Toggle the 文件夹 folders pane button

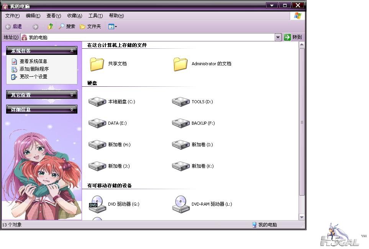(x=90, y=26)
